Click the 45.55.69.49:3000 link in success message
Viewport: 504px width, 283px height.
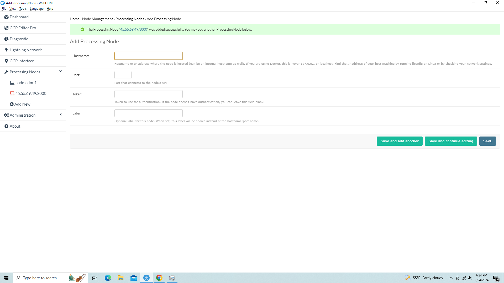134,30
